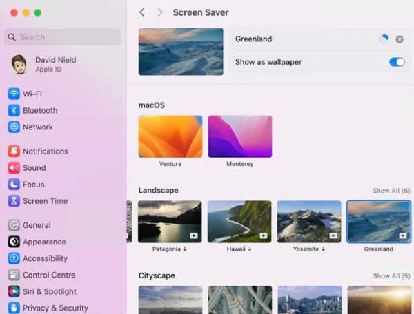Image resolution: width=414 pixels, height=314 pixels.
Task: Open the Sound speaker icon
Action: click(14, 167)
